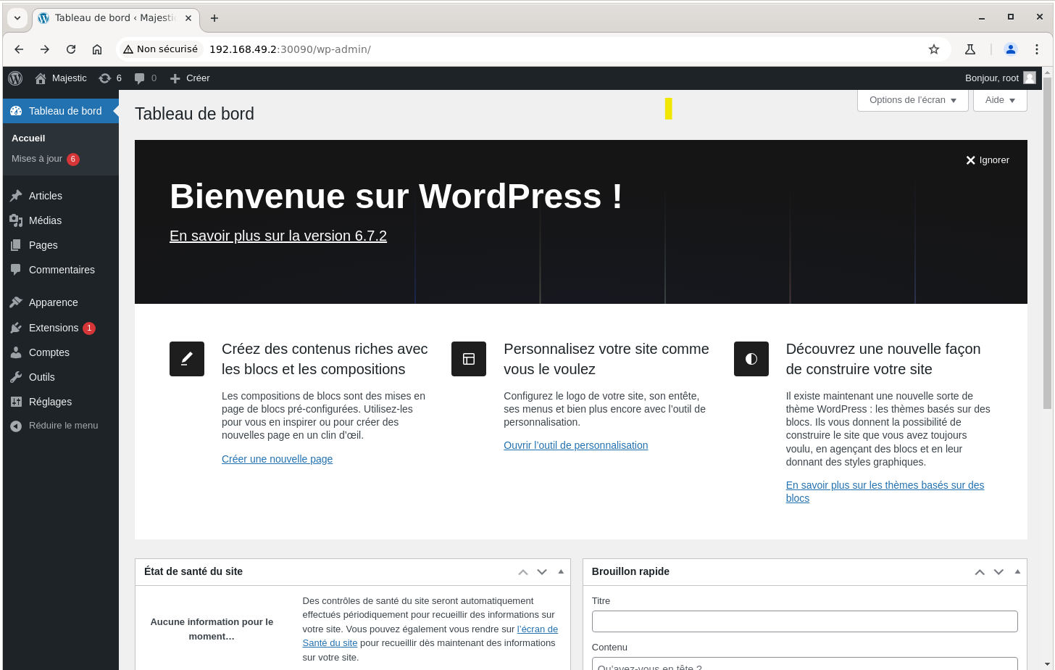
Task: Move État de santé du site down
Action: [542, 572]
